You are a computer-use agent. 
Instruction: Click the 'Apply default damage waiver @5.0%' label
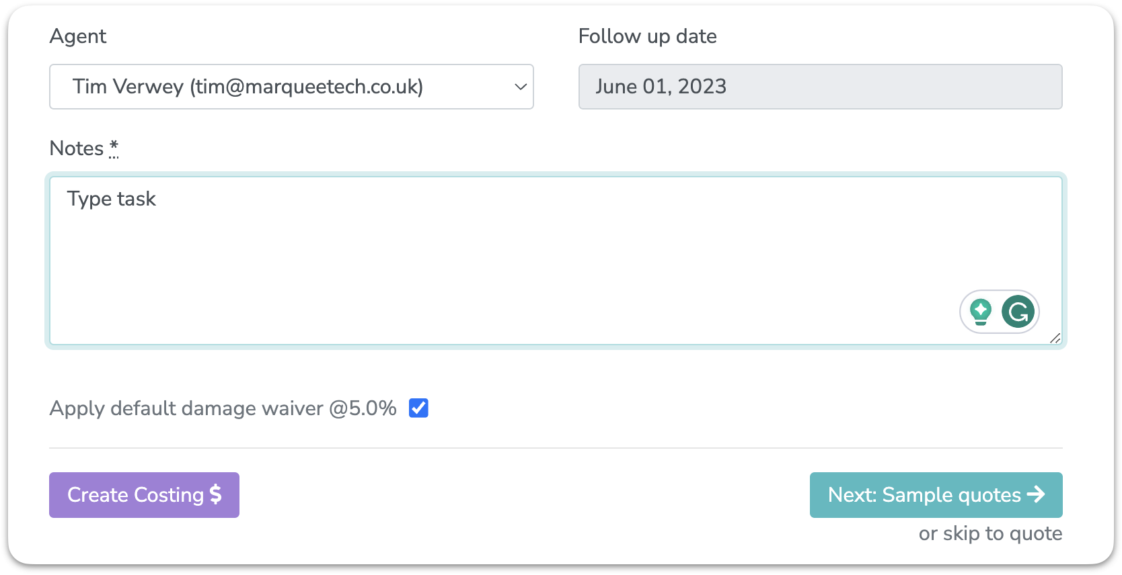223,408
